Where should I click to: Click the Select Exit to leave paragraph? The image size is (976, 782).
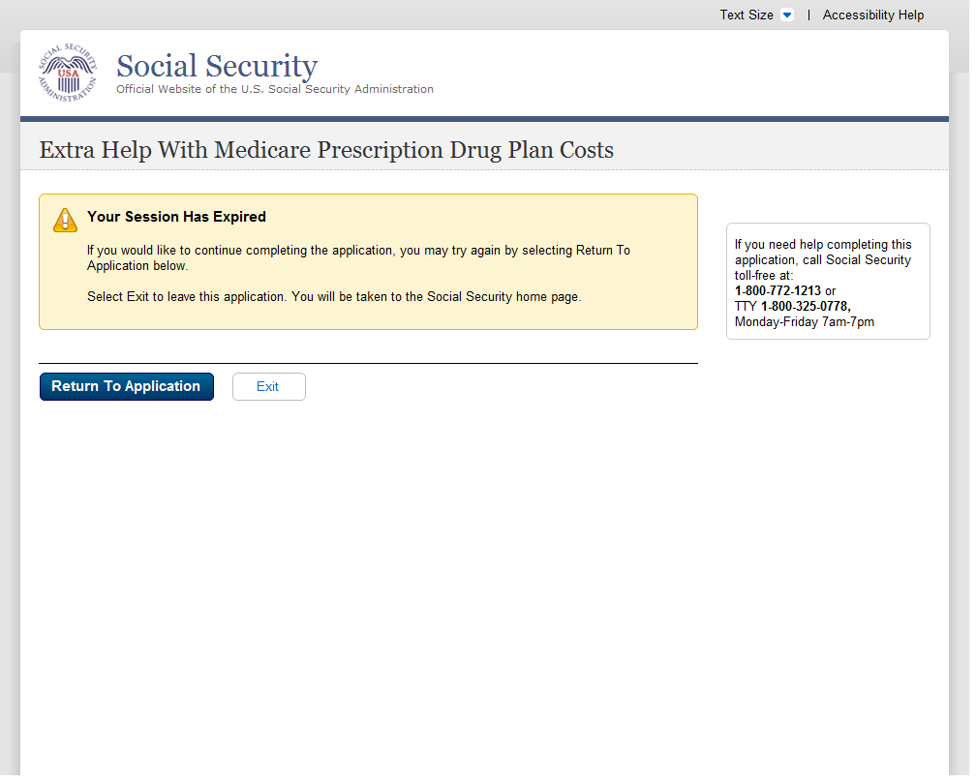(x=334, y=297)
